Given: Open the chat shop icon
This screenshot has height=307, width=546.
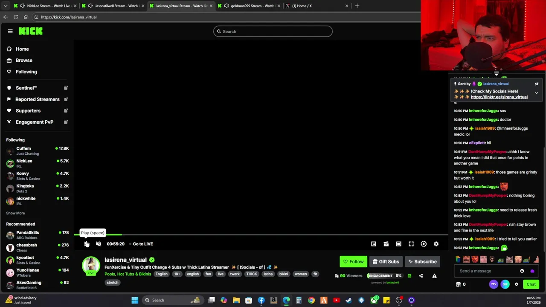Looking at the screenshot, I should 459,284.
